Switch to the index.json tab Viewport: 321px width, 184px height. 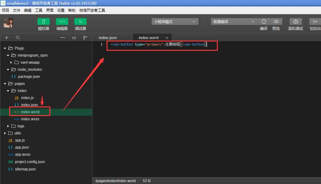point(108,38)
